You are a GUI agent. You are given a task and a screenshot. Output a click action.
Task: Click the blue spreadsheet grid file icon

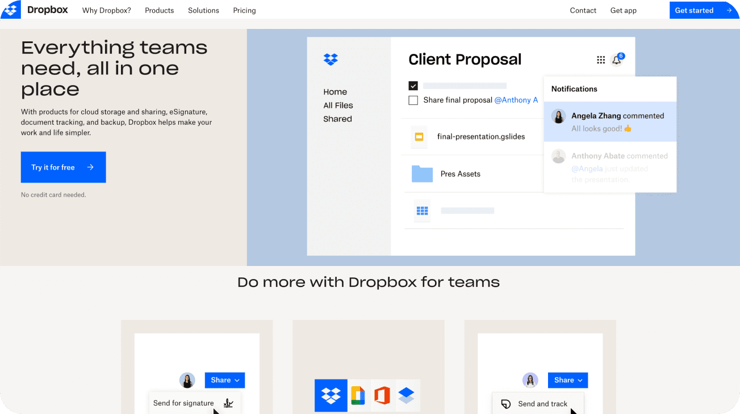[x=422, y=211]
